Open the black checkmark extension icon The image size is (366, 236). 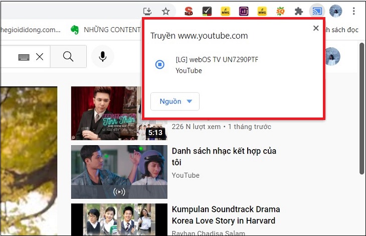207,11
